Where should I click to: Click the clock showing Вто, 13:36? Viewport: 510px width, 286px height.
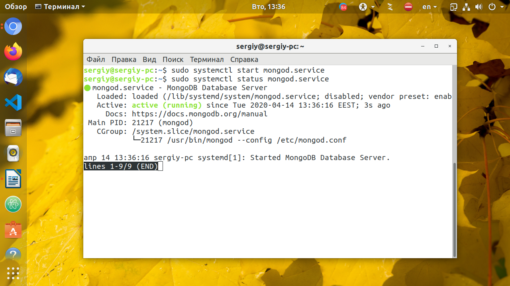tap(269, 7)
